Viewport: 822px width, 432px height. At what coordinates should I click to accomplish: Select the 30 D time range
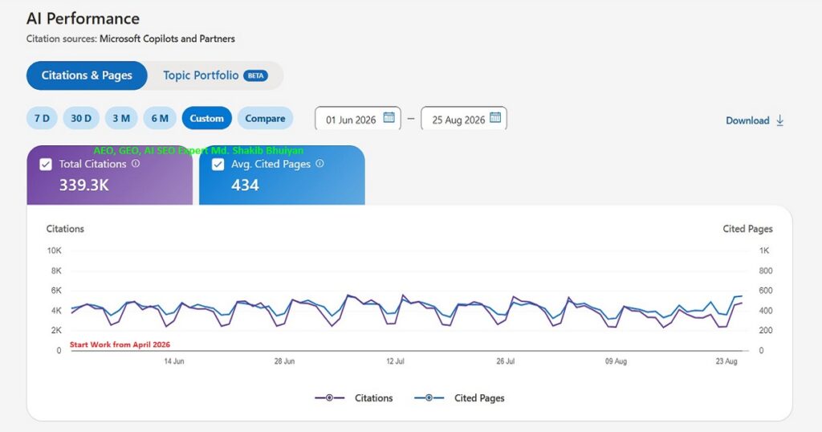(x=81, y=118)
